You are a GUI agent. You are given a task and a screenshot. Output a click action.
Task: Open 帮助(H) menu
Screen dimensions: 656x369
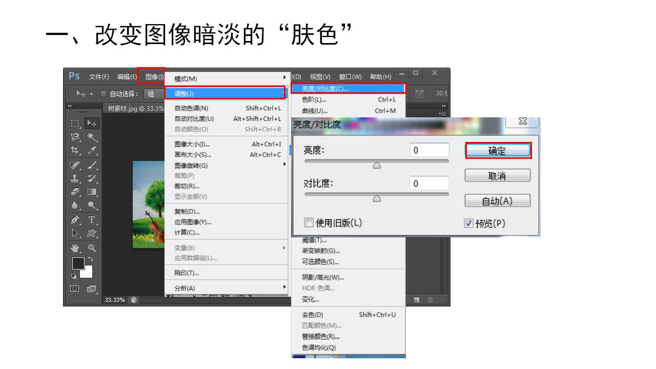tap(380, 77)
